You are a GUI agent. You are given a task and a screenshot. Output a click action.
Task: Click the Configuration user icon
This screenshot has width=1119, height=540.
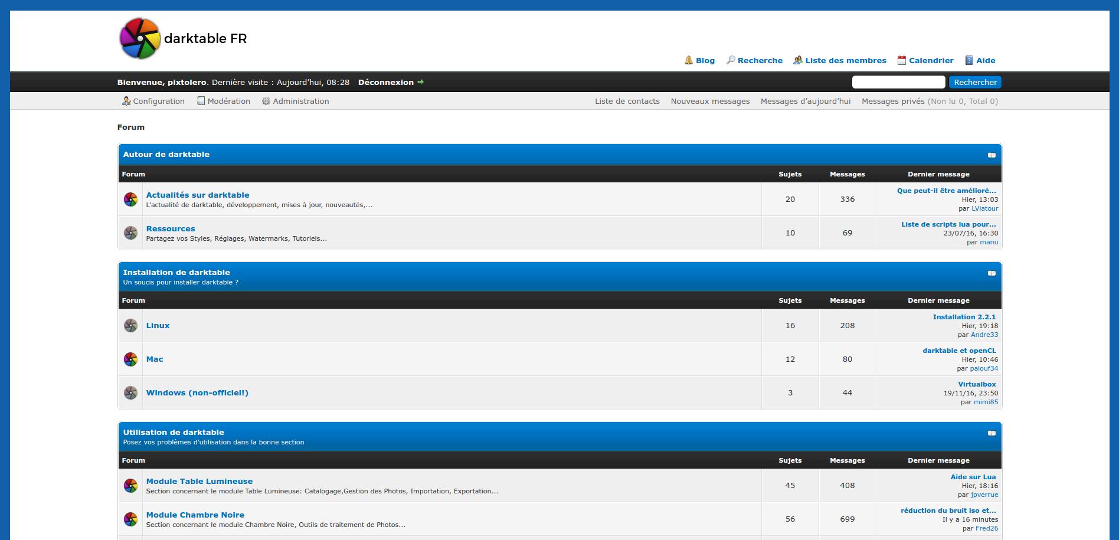(126, 101)
